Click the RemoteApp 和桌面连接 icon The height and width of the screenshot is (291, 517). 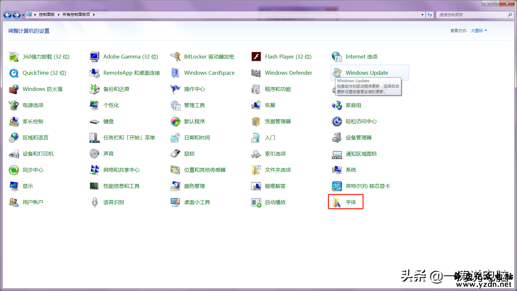click(95, 73)
